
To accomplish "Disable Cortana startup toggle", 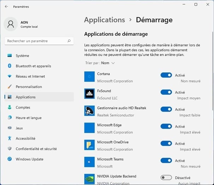I will click(166, 75).
